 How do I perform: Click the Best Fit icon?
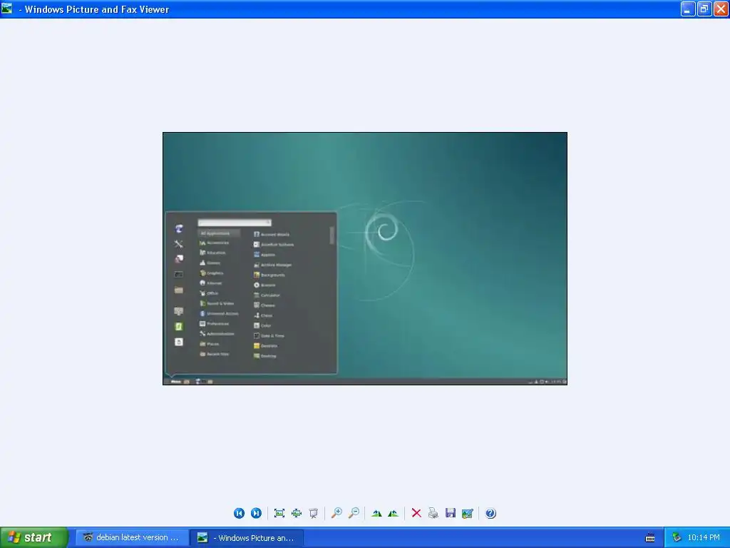279,513
